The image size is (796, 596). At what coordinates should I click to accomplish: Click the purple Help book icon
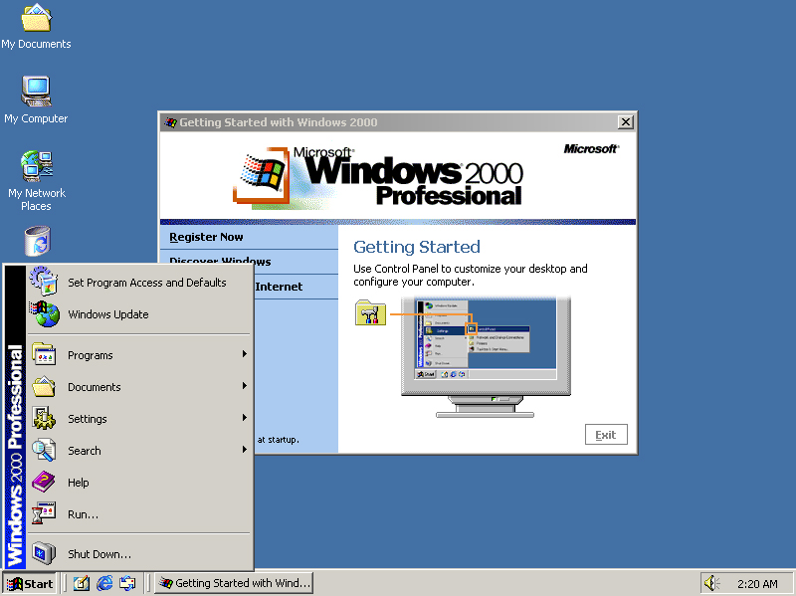44,482
